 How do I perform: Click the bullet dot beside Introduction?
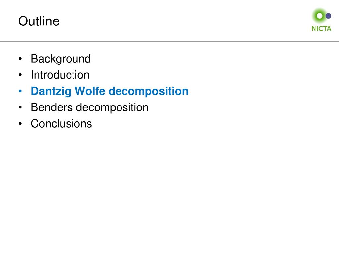(x=20, y=75)
